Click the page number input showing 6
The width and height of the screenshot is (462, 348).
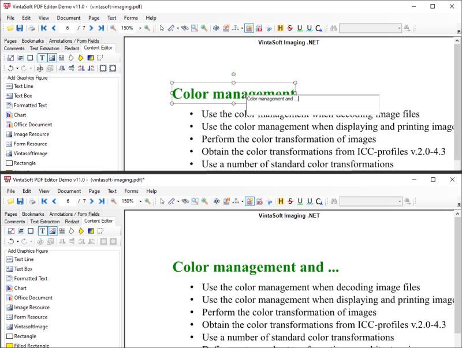[68, 28]
